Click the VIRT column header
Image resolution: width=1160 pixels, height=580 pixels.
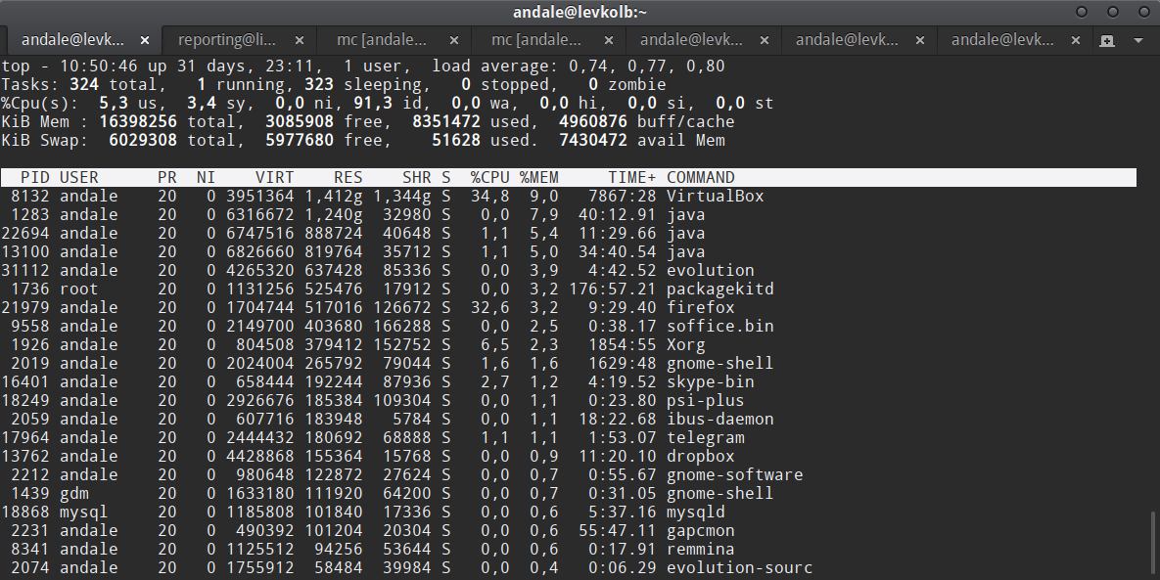pos(274,177)
